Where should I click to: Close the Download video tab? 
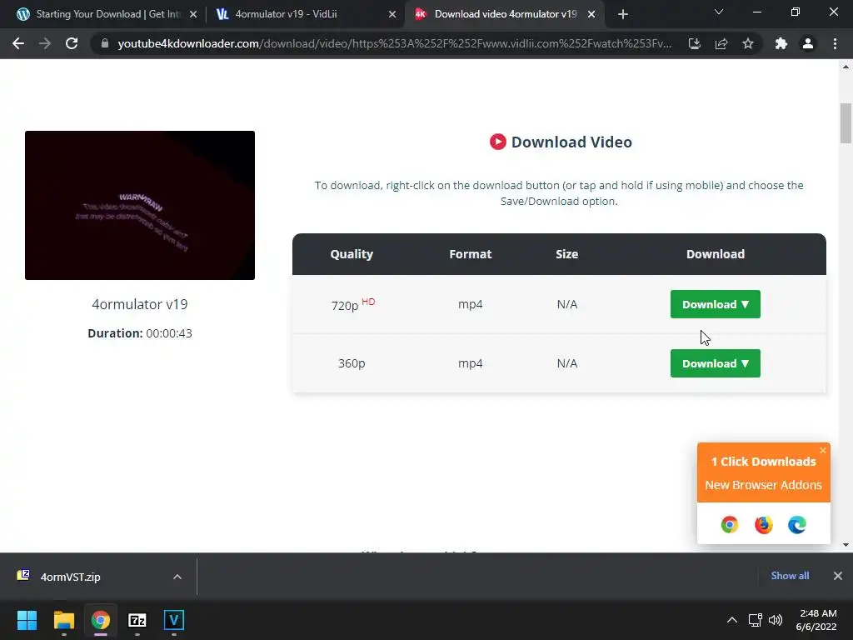591,14
